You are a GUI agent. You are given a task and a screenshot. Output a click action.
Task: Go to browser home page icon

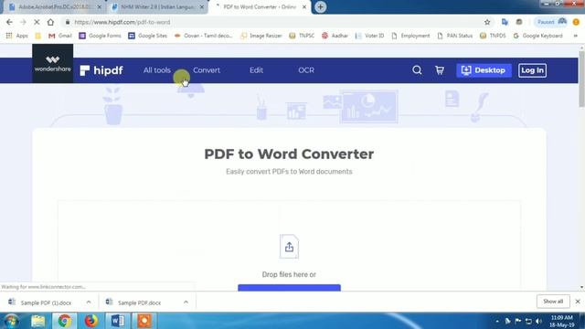(50, 22)
